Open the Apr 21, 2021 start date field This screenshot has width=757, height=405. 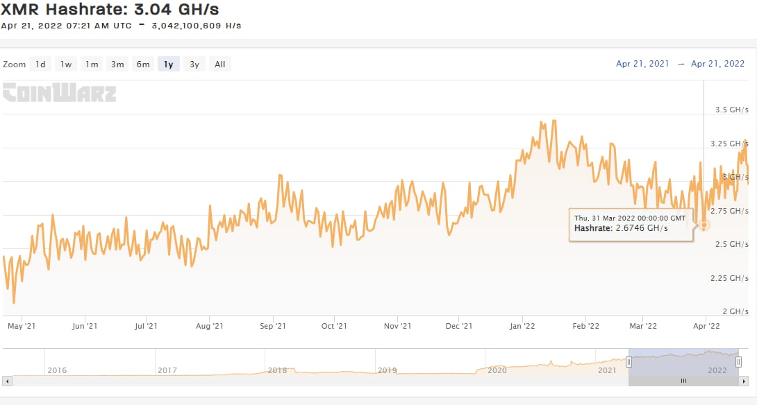[x=642, y=64]
